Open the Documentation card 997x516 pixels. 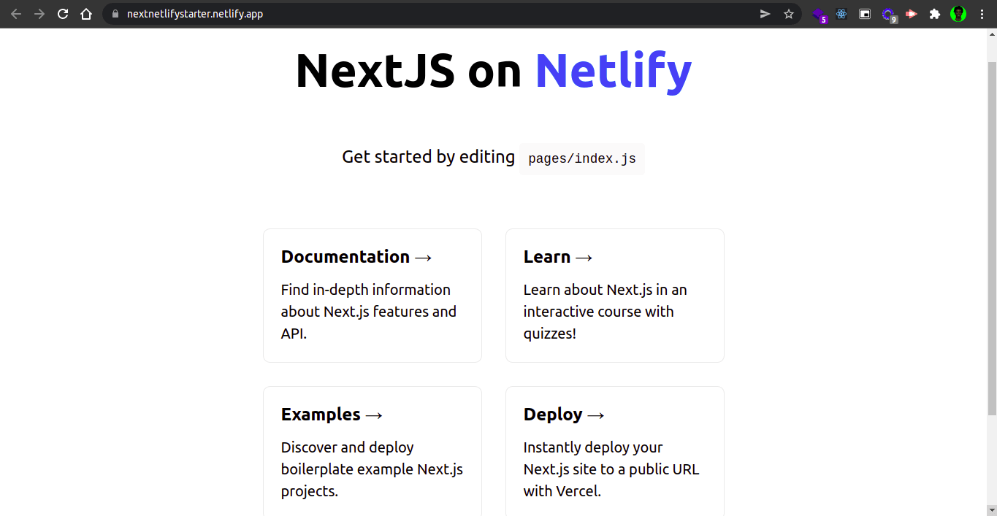(373, 296)
